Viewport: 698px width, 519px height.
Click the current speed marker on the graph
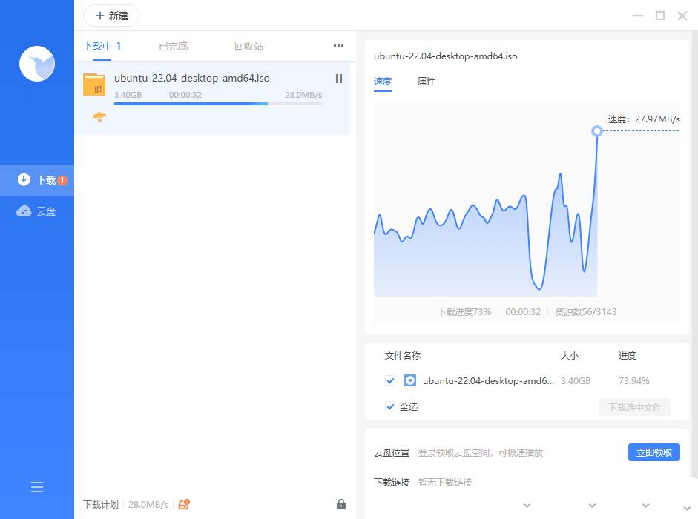click(597, 131)
